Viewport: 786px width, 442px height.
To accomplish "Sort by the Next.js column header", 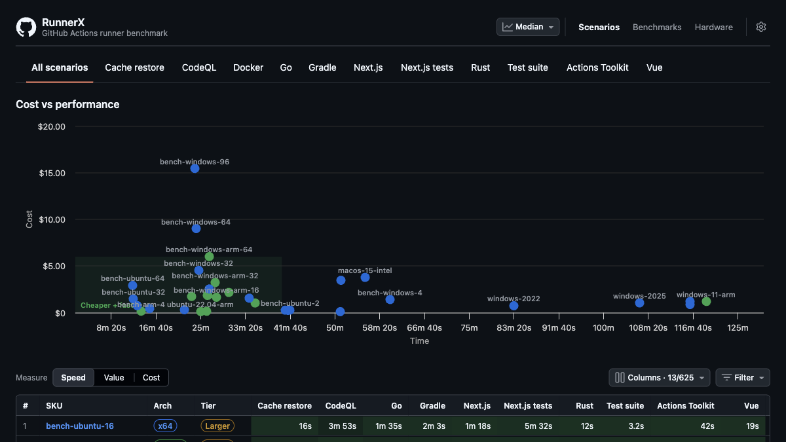I will pyautogui.click(x=477, y=406).
